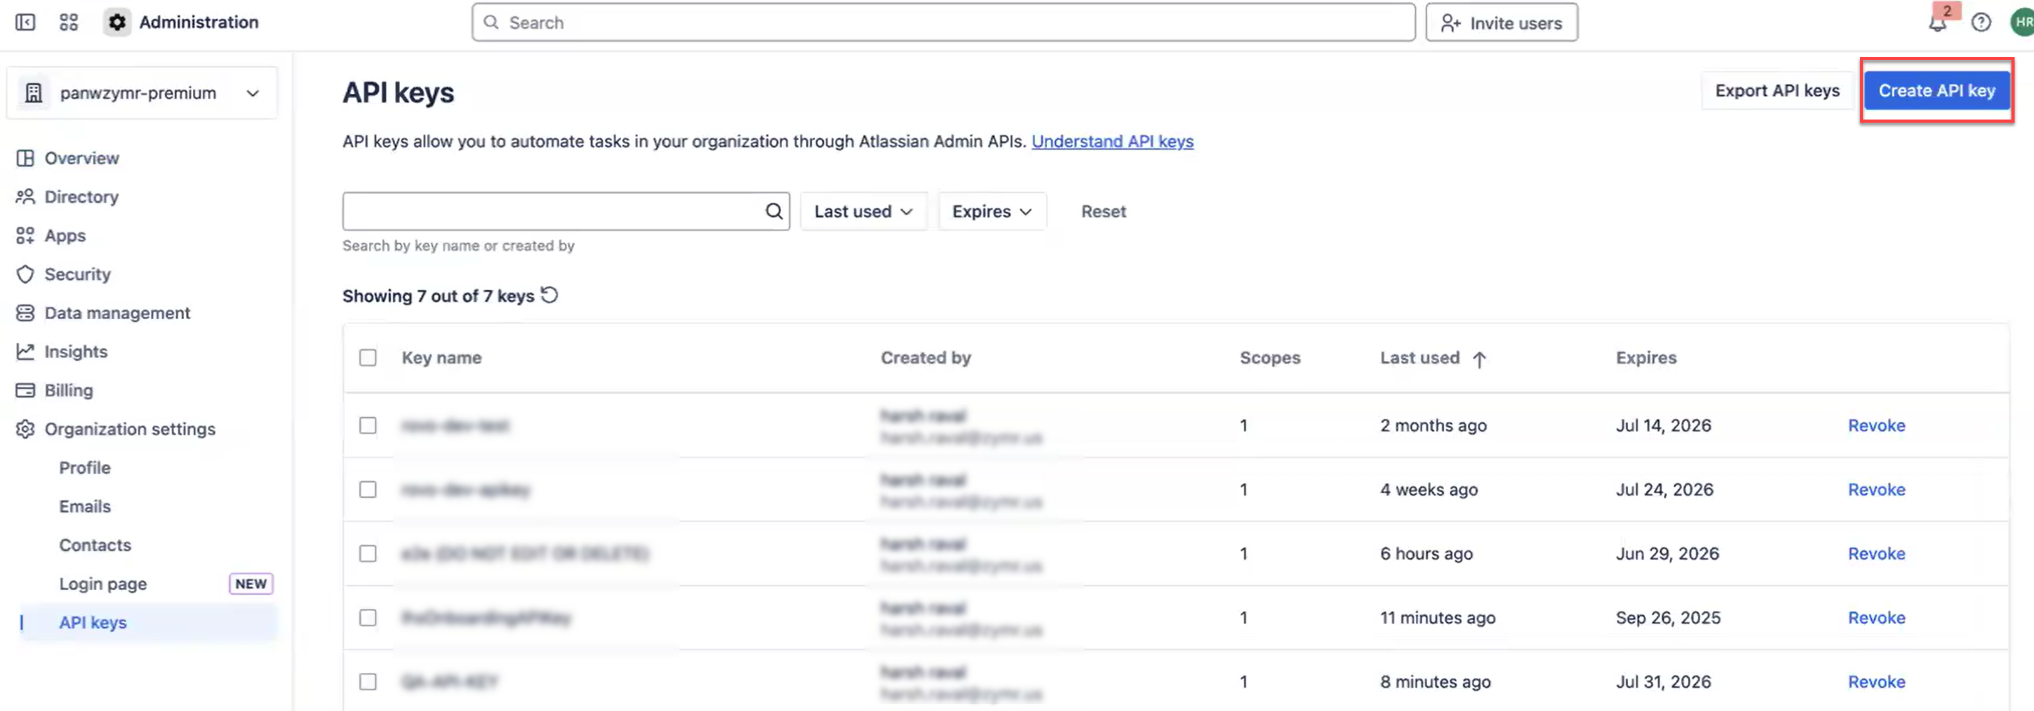The height and width of the screenshot is (711, 2034).
Task: Check the key expiring Sep 26, 2025
Action: tap(368, 617)
